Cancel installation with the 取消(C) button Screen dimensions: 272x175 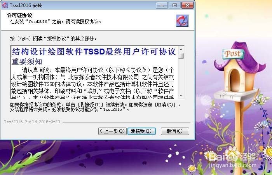point(175,131)
